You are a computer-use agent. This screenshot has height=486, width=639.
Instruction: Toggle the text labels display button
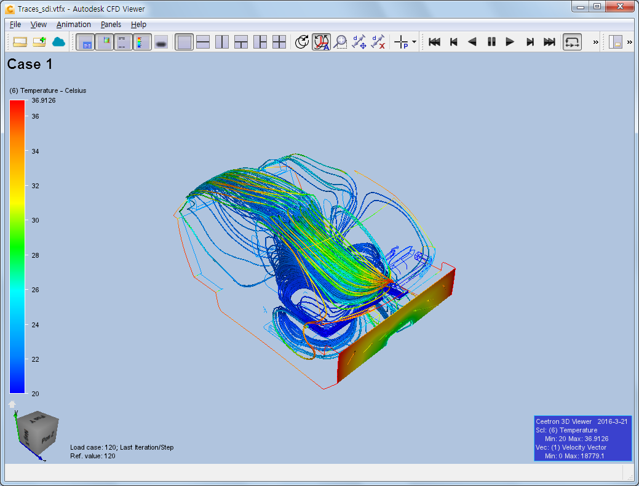[x=123, y=42]
